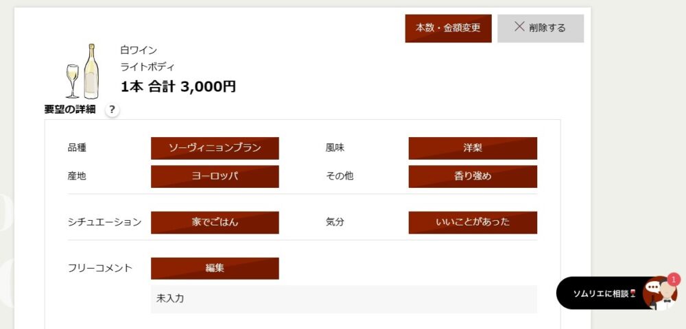Click the question mark help icon
The image size is (686, 329).
[x=112, y=110]
